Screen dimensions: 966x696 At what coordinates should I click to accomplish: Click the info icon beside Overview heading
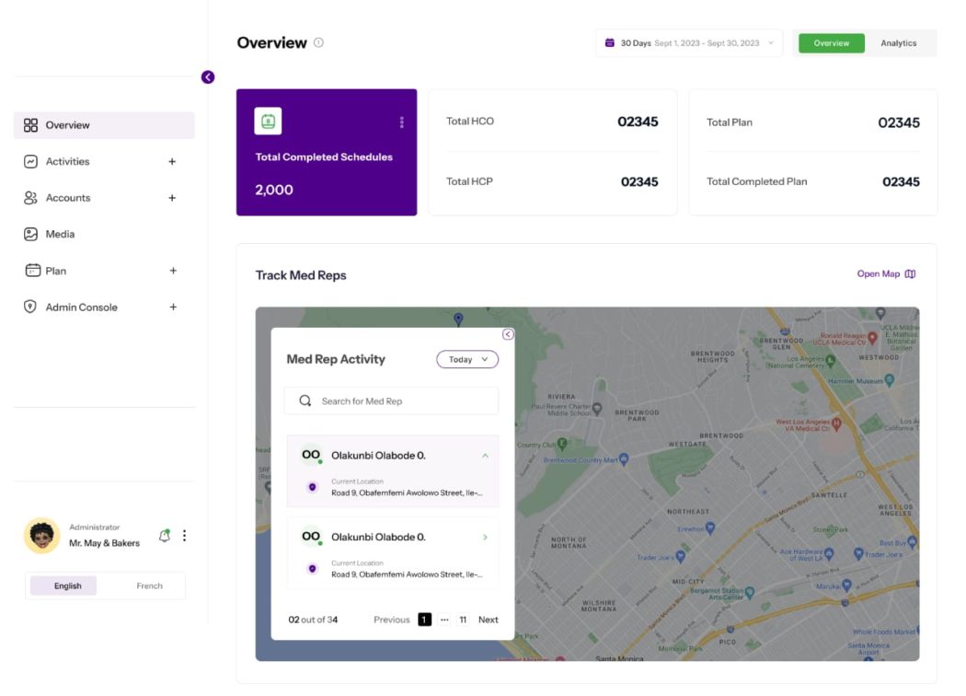point(318,41)
